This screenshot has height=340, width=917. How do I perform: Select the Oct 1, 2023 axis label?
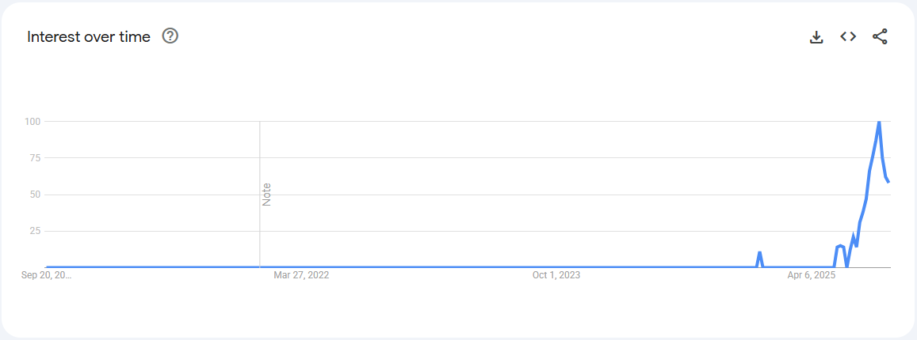(556, 275)
